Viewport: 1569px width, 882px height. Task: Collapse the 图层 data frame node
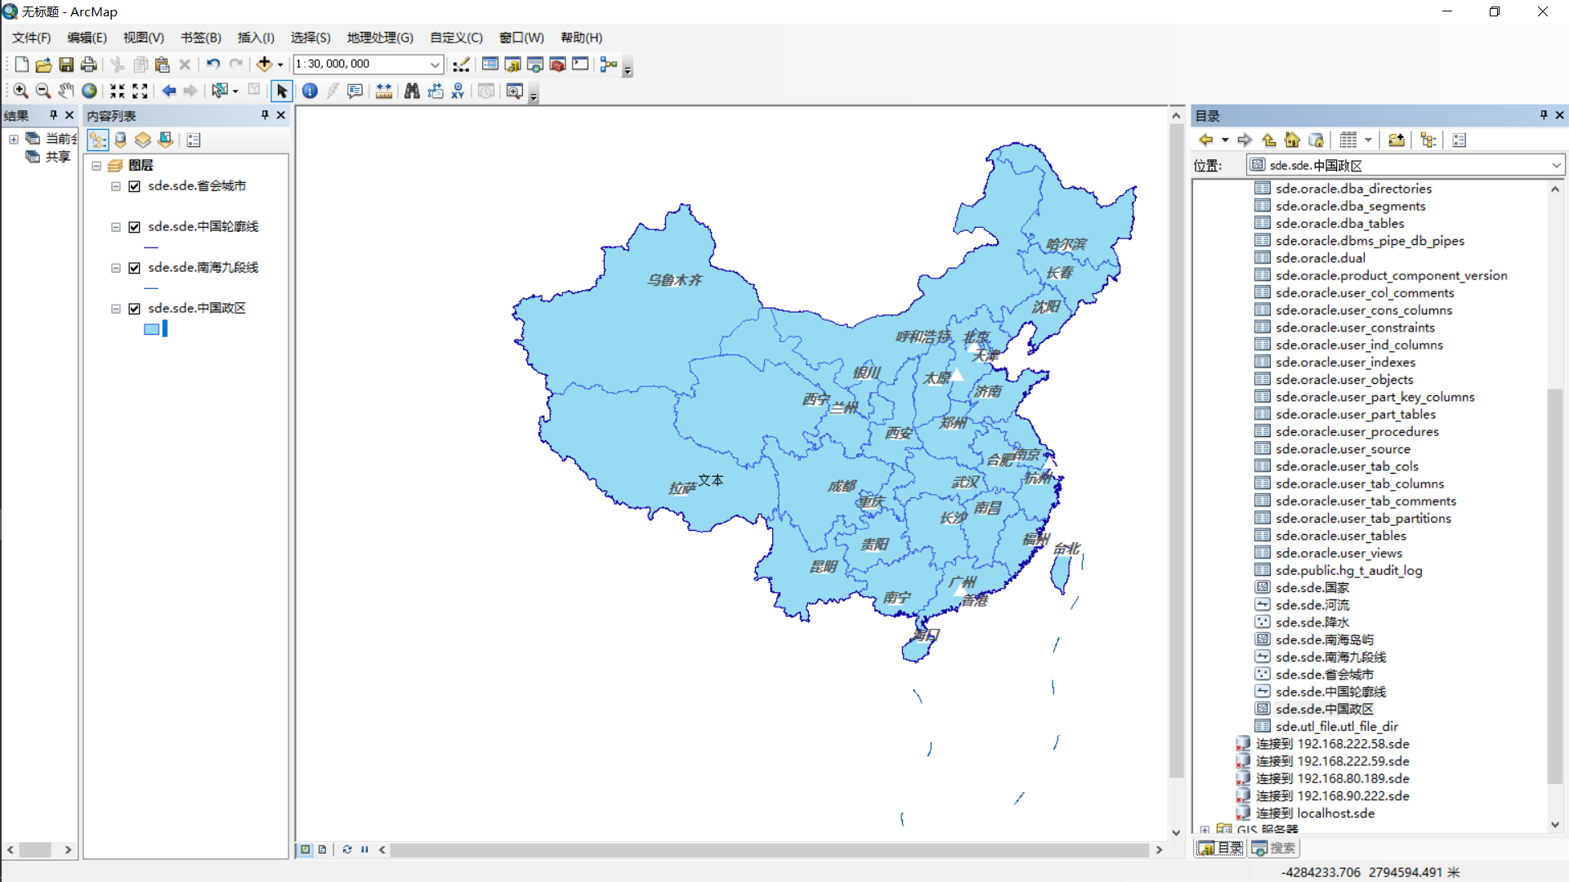click(x=96, y=166)
